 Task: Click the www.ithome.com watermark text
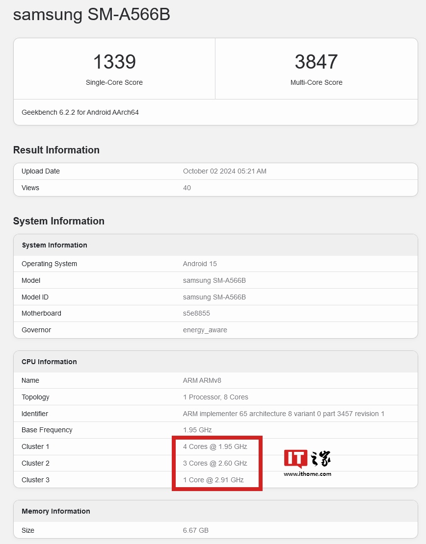307,474
